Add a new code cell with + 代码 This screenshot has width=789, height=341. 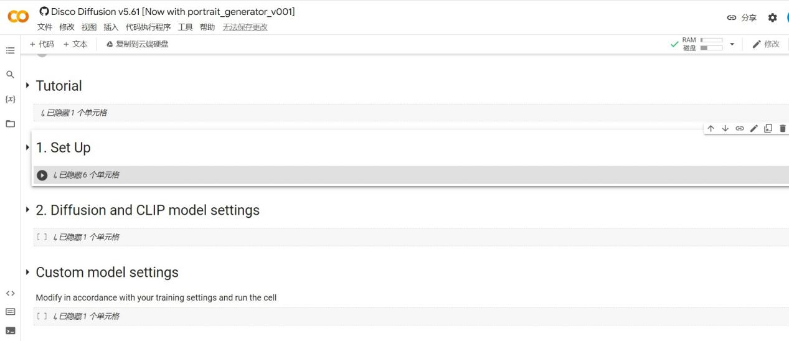(x=42, y=44)
